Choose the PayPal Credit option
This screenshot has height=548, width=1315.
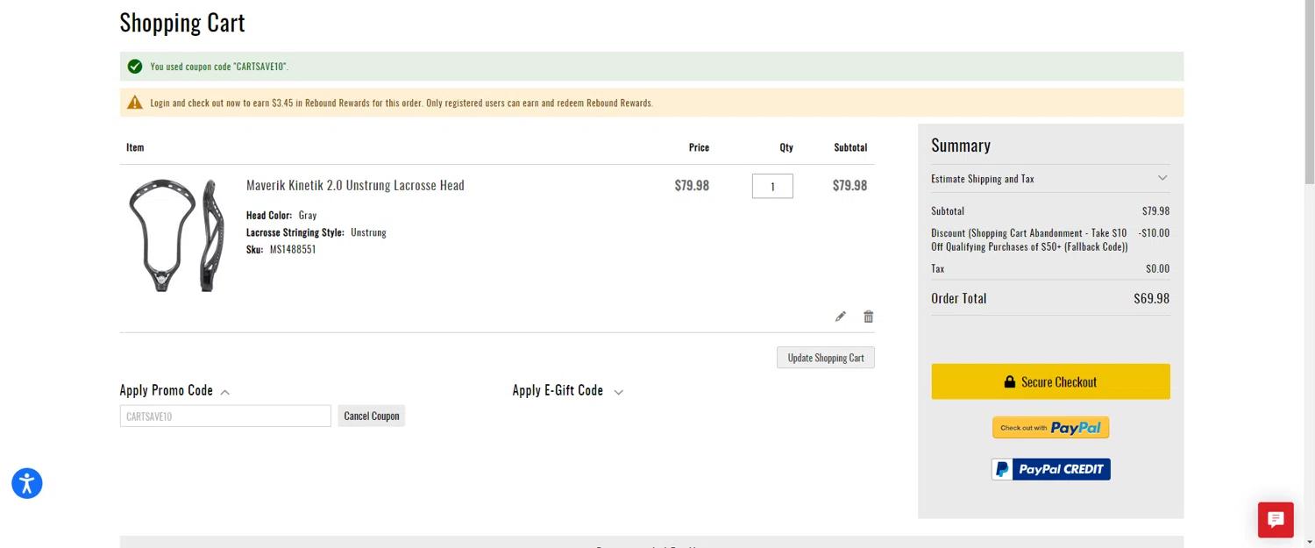click(1050, 469)
